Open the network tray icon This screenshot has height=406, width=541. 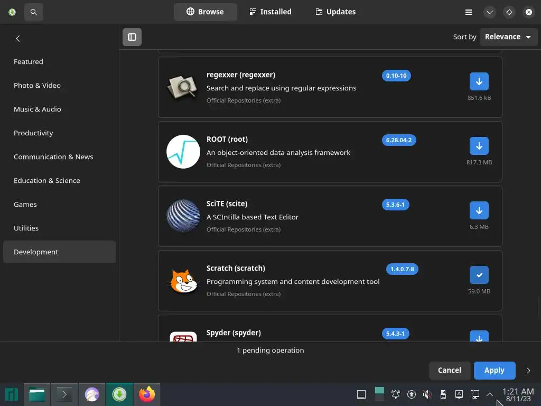click(475, 394)
